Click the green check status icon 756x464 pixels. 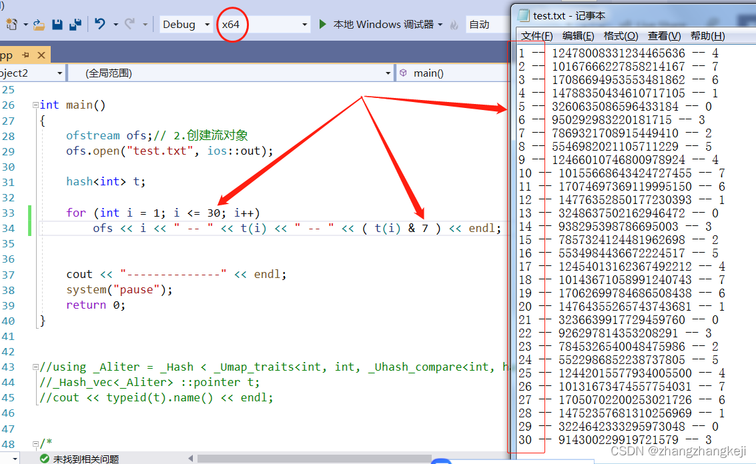point(44,459)
